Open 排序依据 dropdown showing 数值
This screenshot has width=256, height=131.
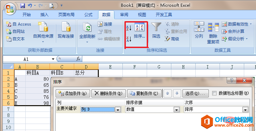point(176,110)
